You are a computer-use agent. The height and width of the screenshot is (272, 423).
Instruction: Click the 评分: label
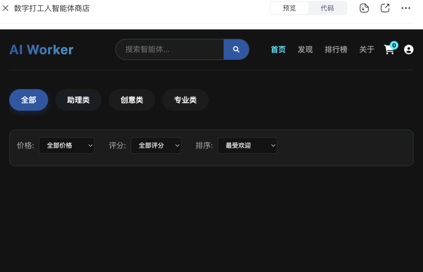[117, 145]
